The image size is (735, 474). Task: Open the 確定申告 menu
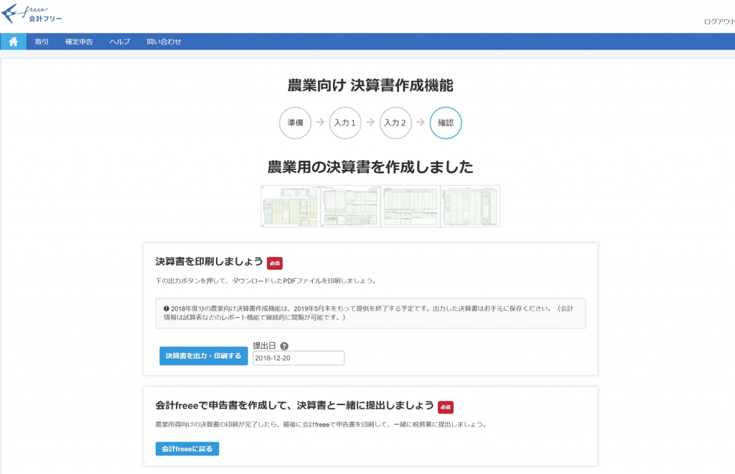coord(79,42)
